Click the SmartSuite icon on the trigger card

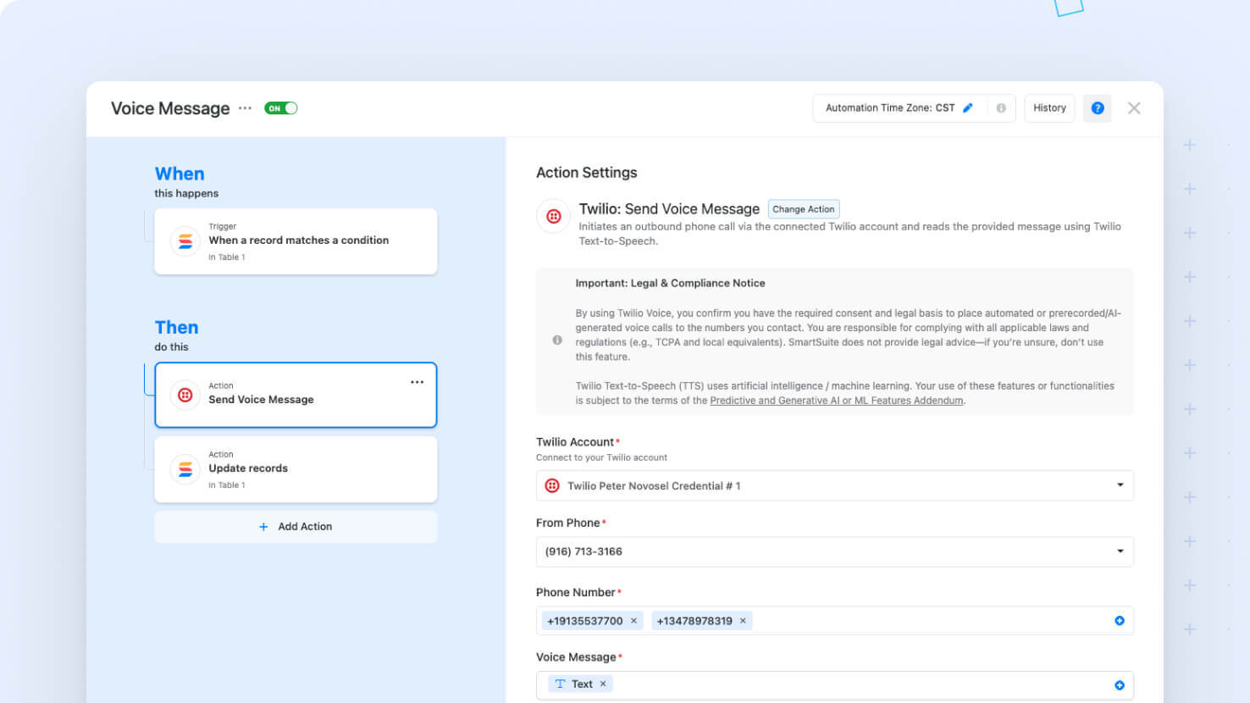[x=185, y=241]
